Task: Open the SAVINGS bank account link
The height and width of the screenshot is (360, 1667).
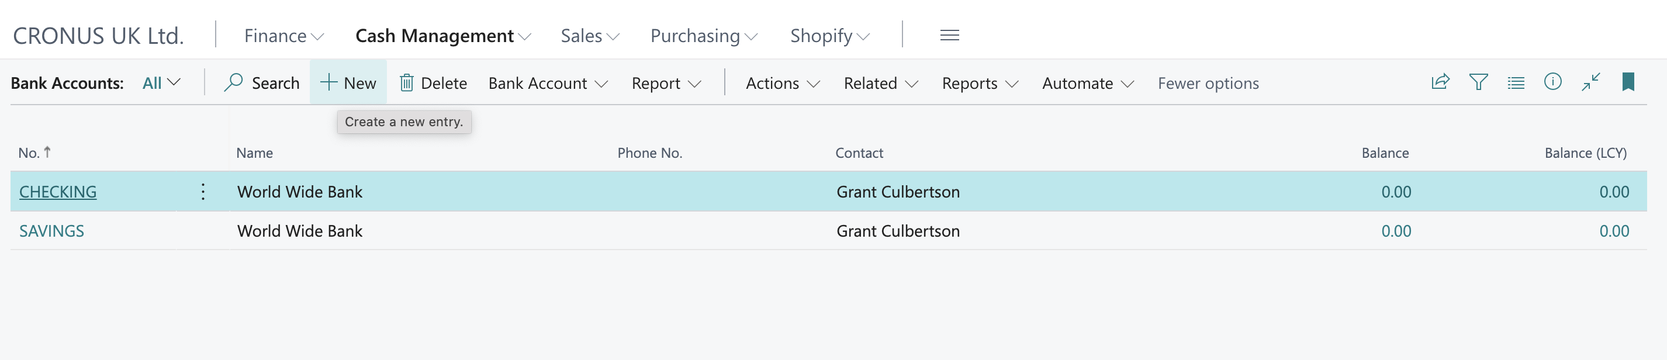Action: (x=52, y=231)
